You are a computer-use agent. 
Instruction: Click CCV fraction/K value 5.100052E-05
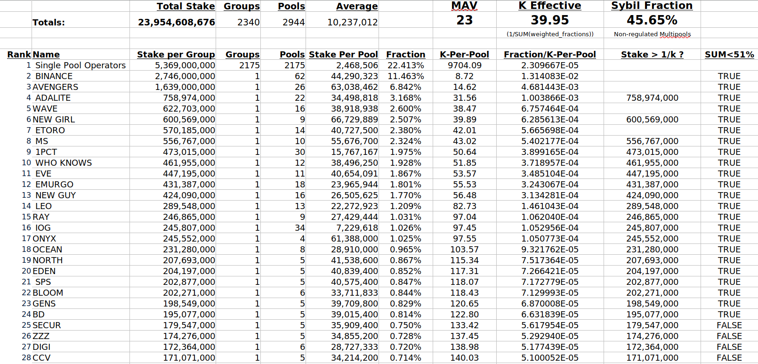[x=550, y=358]
